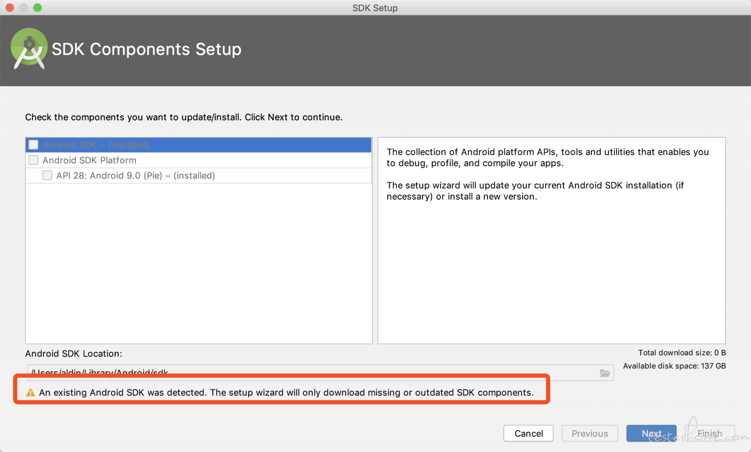Image resolution: width=751 pixels, height=452 pixels.
Task: Select API 28: Android 9.0 (Pie) row
Action: click(199, 175)
